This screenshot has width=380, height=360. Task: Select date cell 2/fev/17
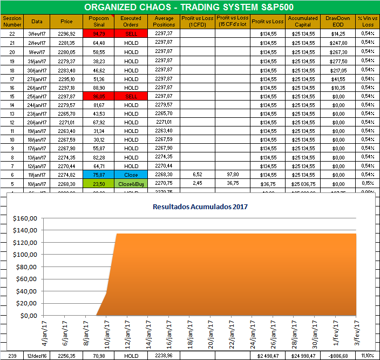coord(37,43)
